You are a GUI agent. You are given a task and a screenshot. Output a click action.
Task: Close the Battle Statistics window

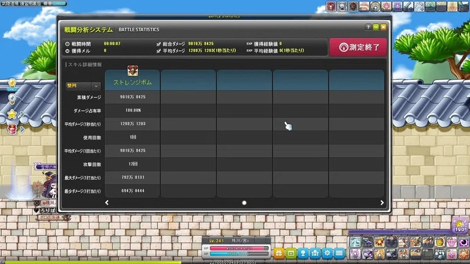click(x=384, y=27)
